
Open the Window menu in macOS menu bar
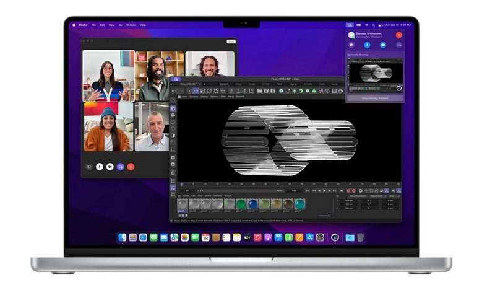pos(131,25)
